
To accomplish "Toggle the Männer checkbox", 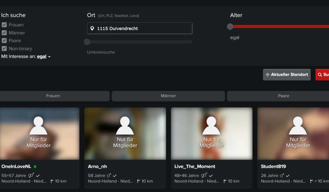I will click(x=4, y=33).
